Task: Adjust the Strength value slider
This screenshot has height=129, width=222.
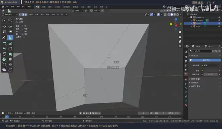Action: coord(210,74)
